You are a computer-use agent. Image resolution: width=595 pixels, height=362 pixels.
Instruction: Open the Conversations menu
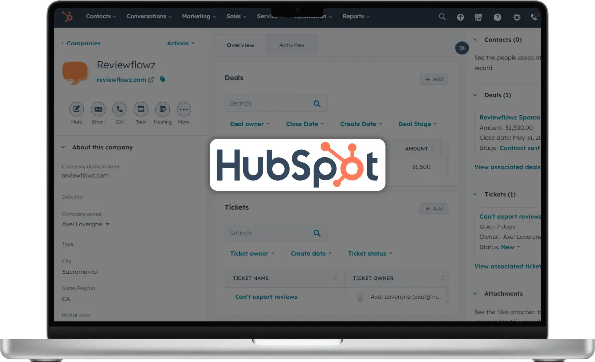click(x=149, y=16)
